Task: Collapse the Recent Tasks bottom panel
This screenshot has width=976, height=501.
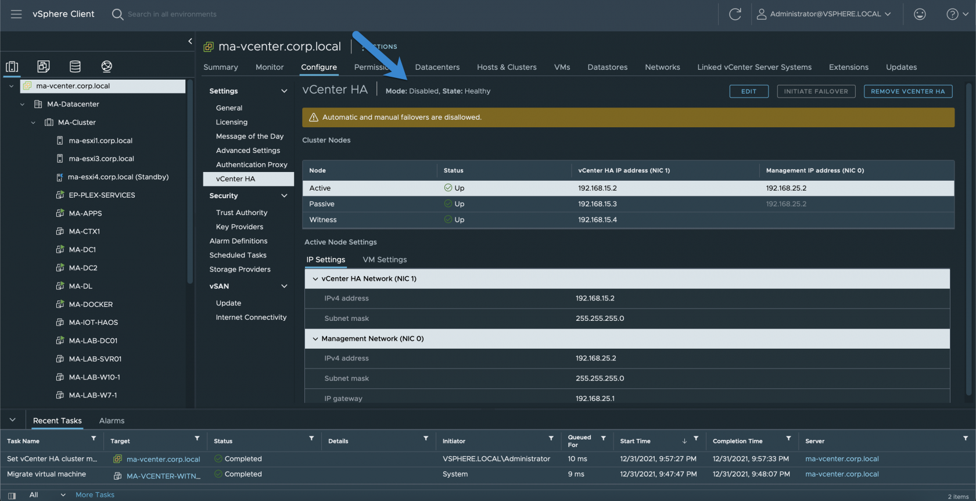Action: (x=13, y=420)
